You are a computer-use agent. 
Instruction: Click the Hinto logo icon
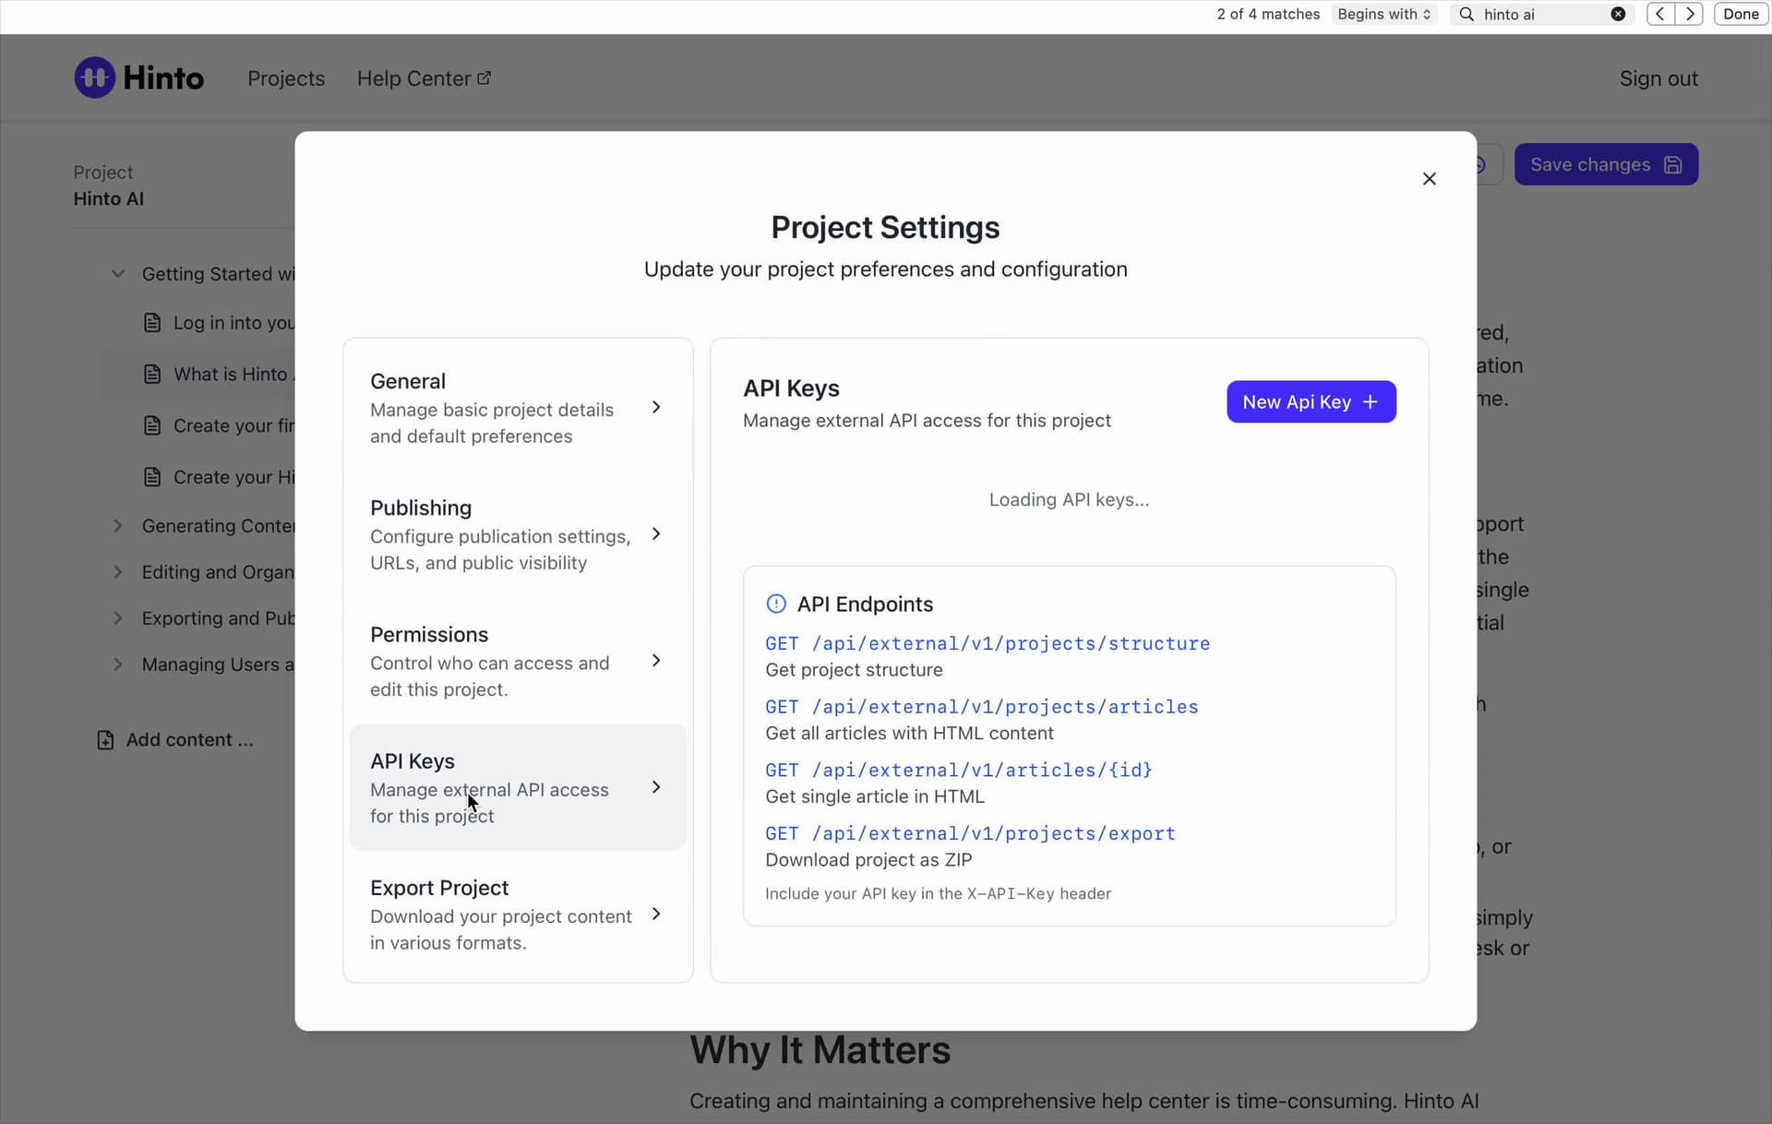point(95,78)
